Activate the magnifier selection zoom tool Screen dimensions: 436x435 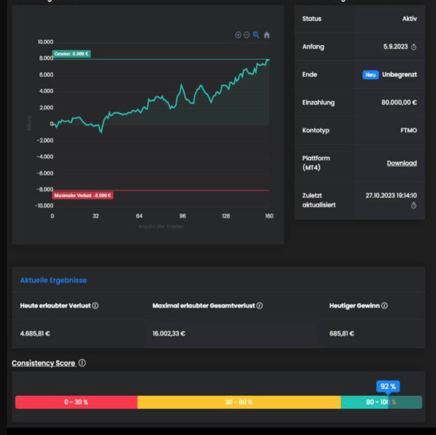pos(256,35)
